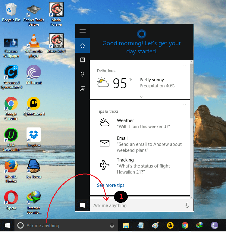
Task: Switch to Chrome on the taskbar
Action: [x=185, y=225]
